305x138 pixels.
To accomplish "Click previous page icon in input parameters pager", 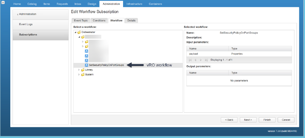I will point(196,60).
